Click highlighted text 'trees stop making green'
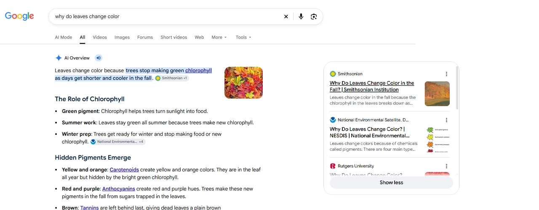 click(x=155, y=71)
